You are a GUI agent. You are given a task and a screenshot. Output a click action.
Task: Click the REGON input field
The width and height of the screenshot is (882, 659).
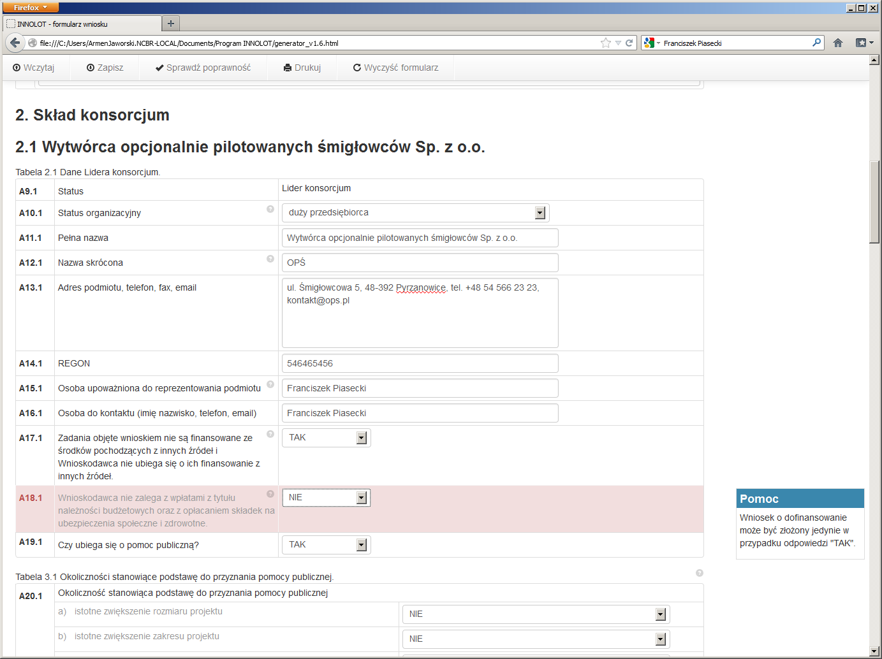(x=420, y=363)
